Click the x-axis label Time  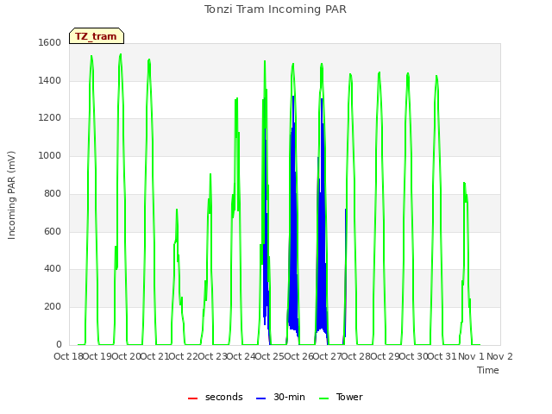click(x=488, y=370)
